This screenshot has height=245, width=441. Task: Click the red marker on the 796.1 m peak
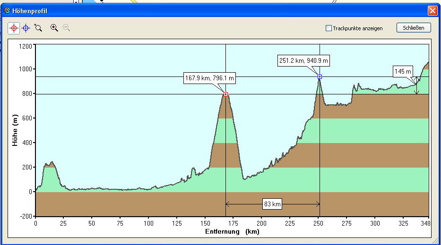226,94
